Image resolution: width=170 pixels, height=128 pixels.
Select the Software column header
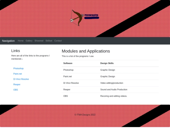point(80,63)
